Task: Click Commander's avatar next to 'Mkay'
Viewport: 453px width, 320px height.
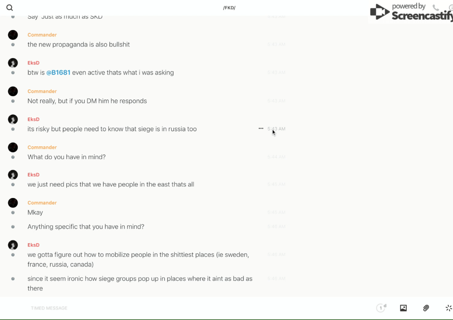Action: [x=13, y=203]
